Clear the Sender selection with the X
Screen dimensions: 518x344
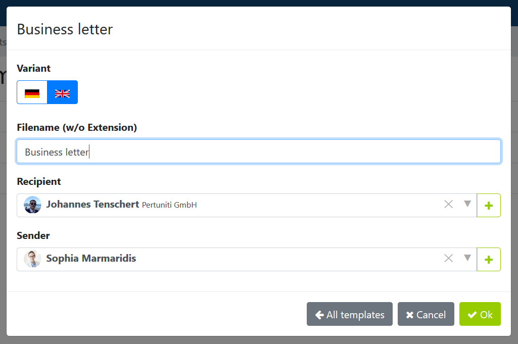click(448, 258)
